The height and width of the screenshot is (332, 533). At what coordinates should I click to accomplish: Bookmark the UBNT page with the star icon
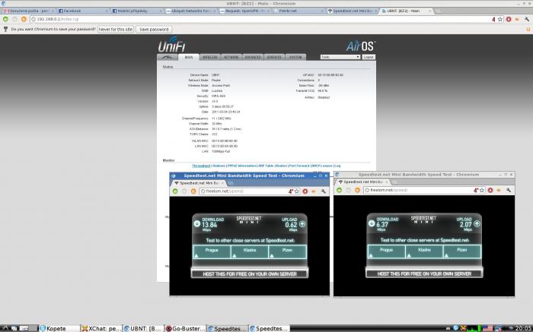pos(500,19)
